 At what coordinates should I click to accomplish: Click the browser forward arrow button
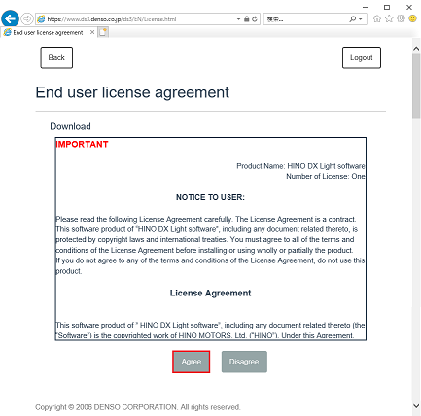point(27,19)
